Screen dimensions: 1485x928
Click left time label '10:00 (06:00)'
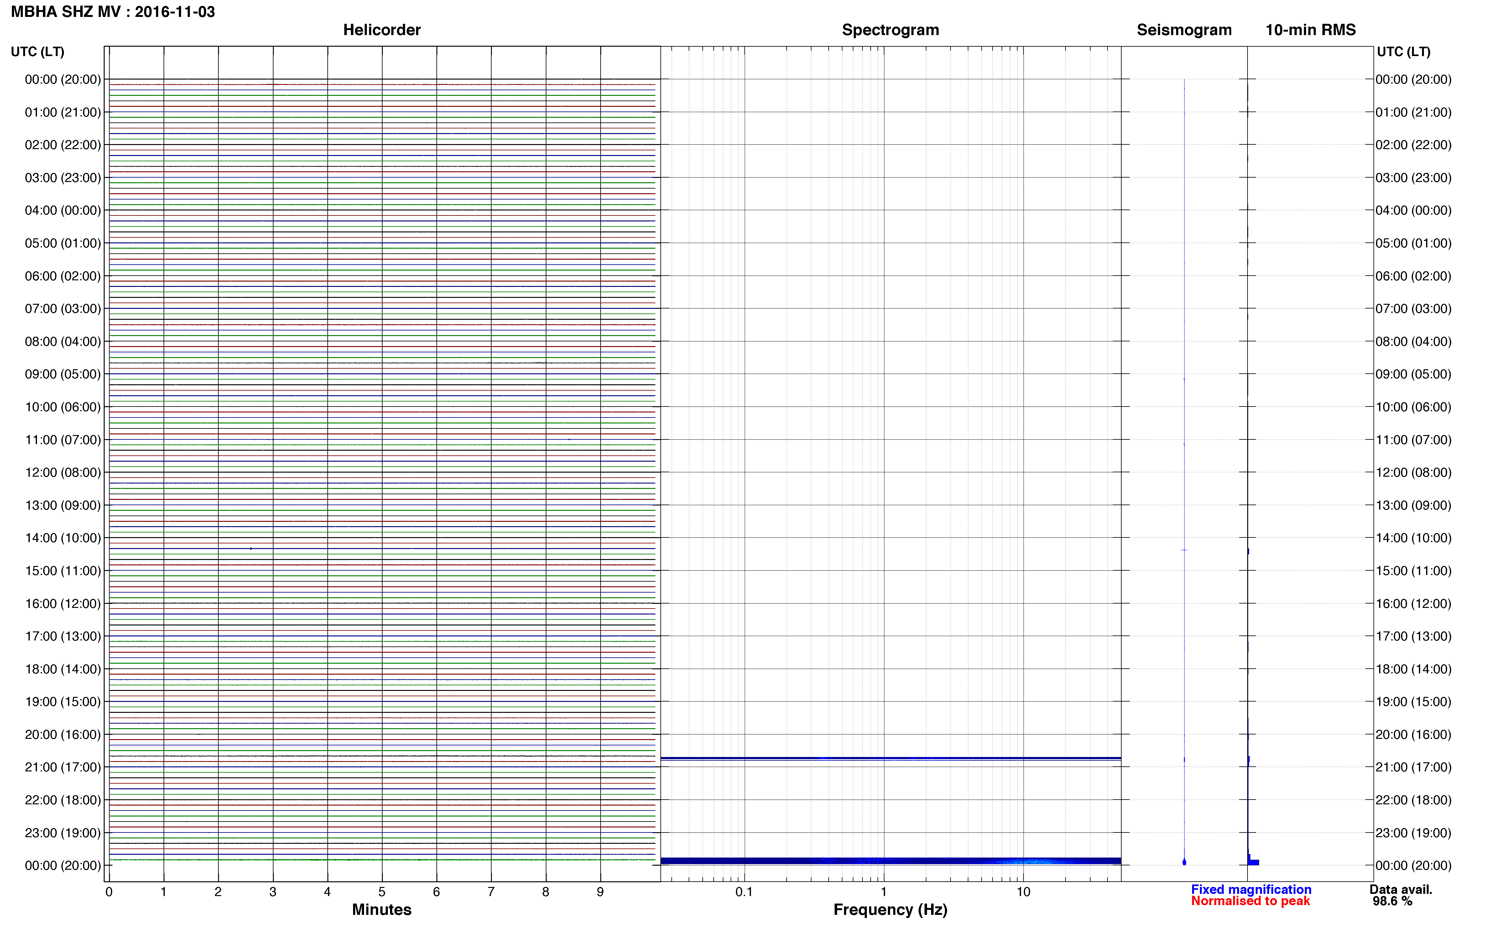tap(63, 407)
